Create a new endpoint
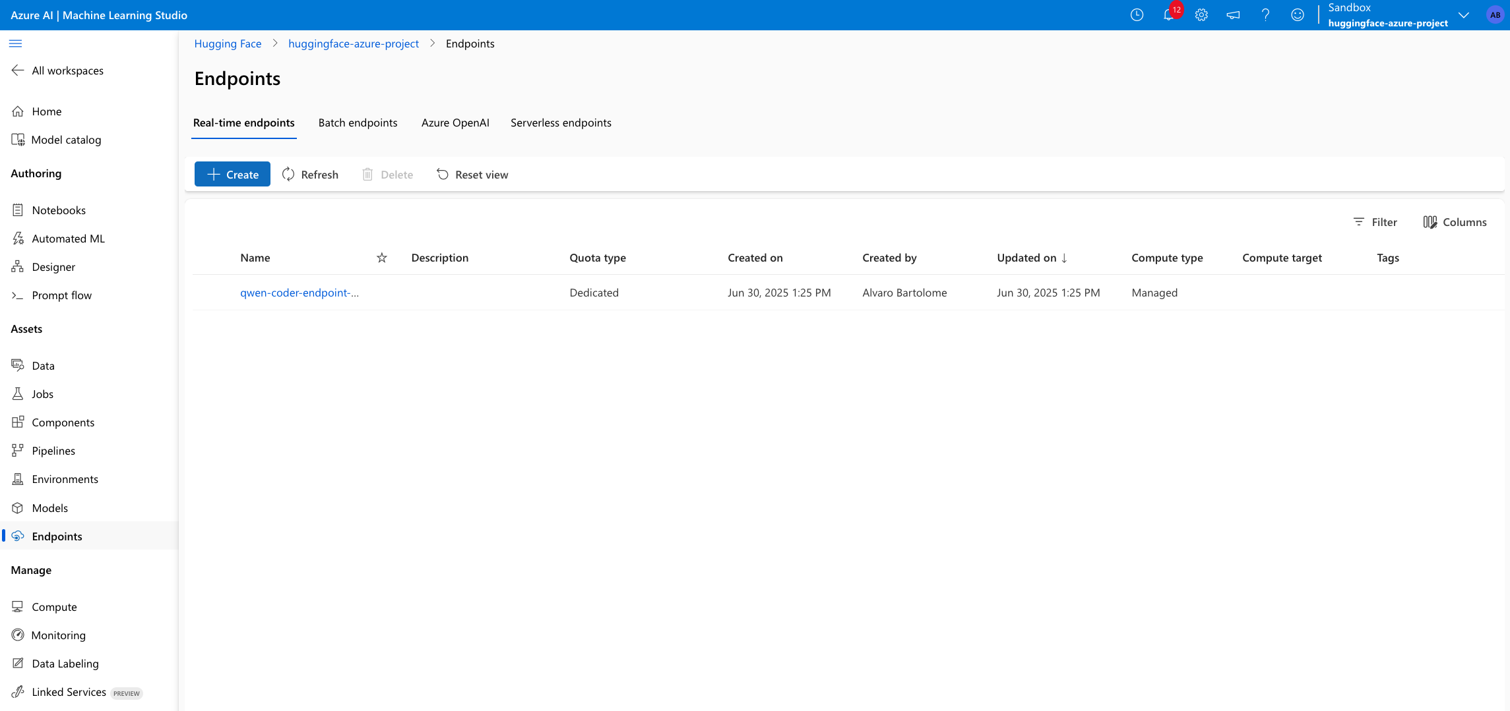This screenshot has height=711, width=1510. pyautogui.click(x=232, y=174)
